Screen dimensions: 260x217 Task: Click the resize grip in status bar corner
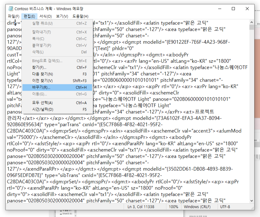[x=252, y=208]
